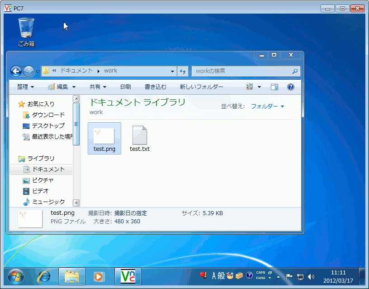Select the test.png thumbnail
Image resolution: width=369 pixels, height=289 pixels.
[104, 135]
